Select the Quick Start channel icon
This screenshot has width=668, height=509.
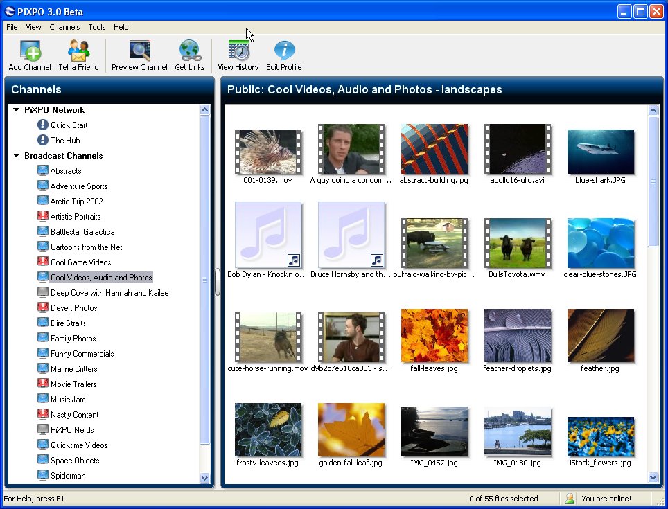tap(43, 125)
